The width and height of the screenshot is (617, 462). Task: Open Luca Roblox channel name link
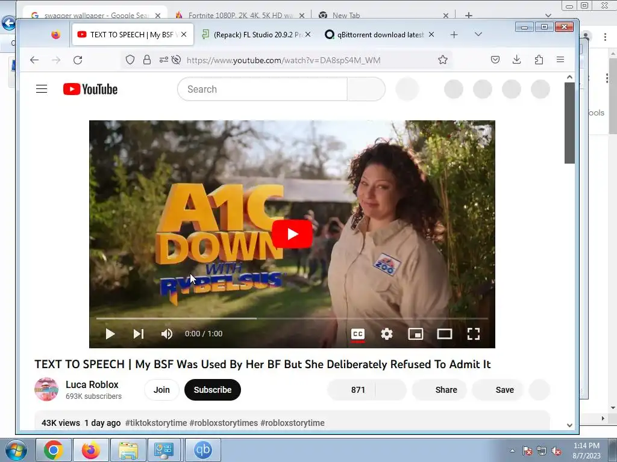point(92,384)
